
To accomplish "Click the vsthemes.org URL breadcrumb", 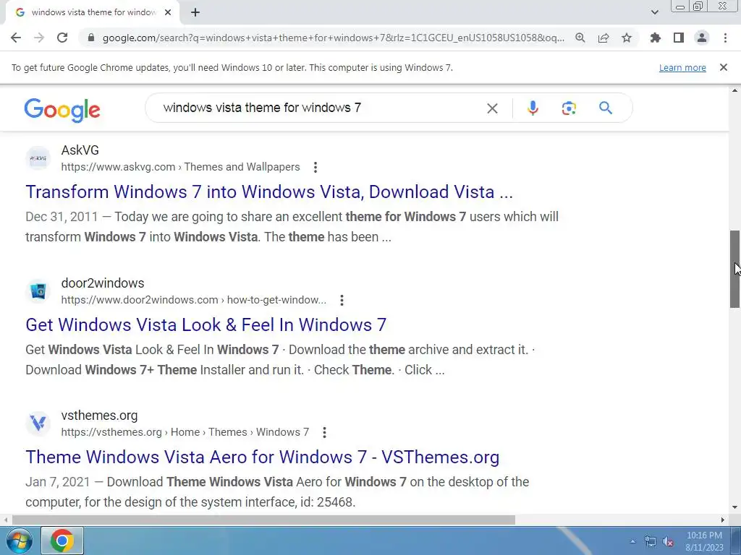I will [x=185, y=432].
